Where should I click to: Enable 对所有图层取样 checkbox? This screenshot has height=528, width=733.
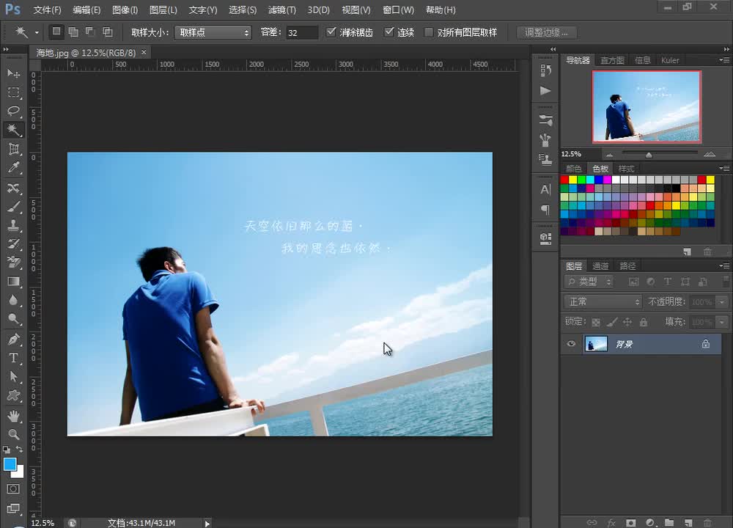click(429, 32)
